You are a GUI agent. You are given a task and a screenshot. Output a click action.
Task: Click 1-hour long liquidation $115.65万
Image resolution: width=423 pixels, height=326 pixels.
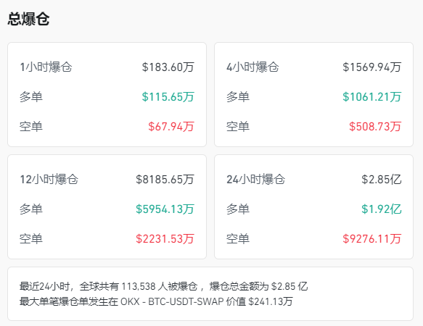[x=168, y=97]
